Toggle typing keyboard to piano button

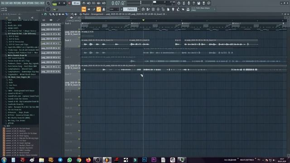tap(84, 9)
